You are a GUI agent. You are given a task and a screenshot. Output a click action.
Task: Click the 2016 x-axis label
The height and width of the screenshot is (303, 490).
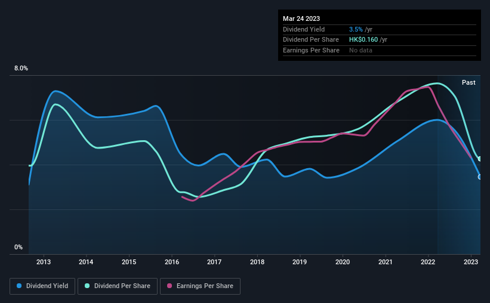pos(172,262)
